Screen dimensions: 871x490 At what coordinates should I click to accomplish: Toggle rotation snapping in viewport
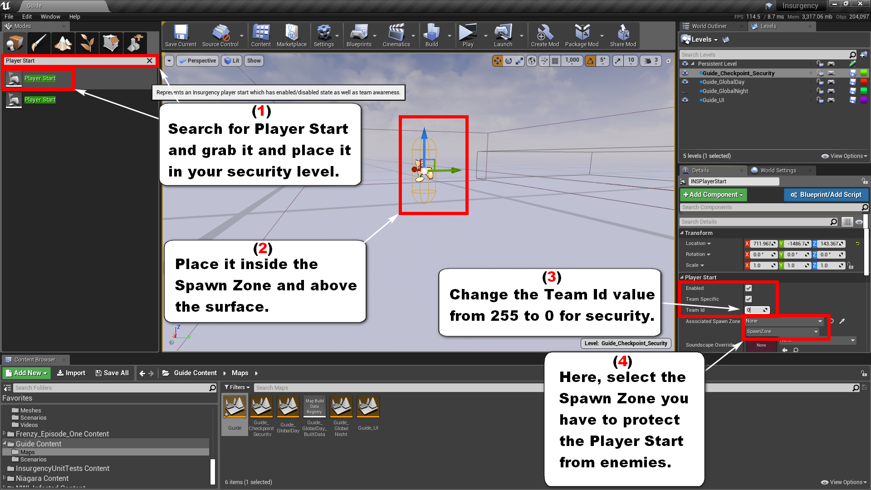[590, 61]
